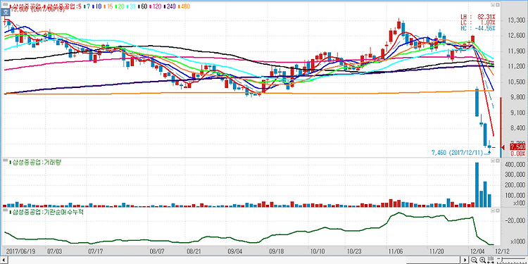Click the 0.00% change label

[x=518, y=153]
